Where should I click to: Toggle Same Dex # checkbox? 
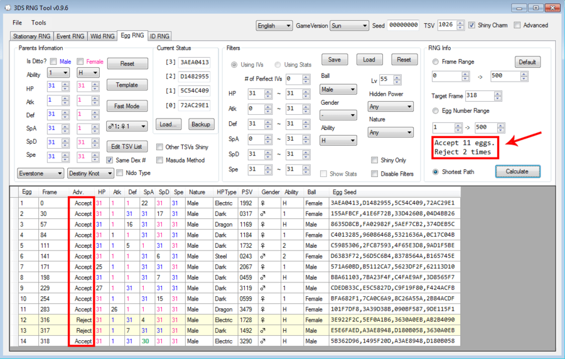pyautogui.click(x=109, y=160)
